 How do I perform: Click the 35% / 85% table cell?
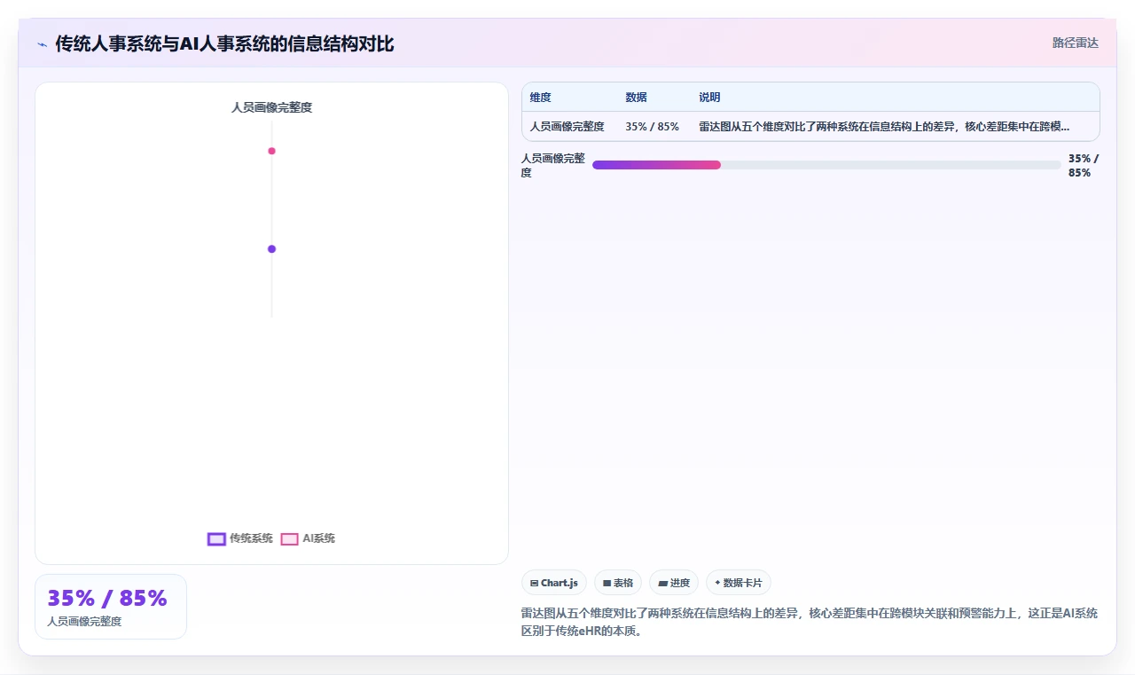653,127
